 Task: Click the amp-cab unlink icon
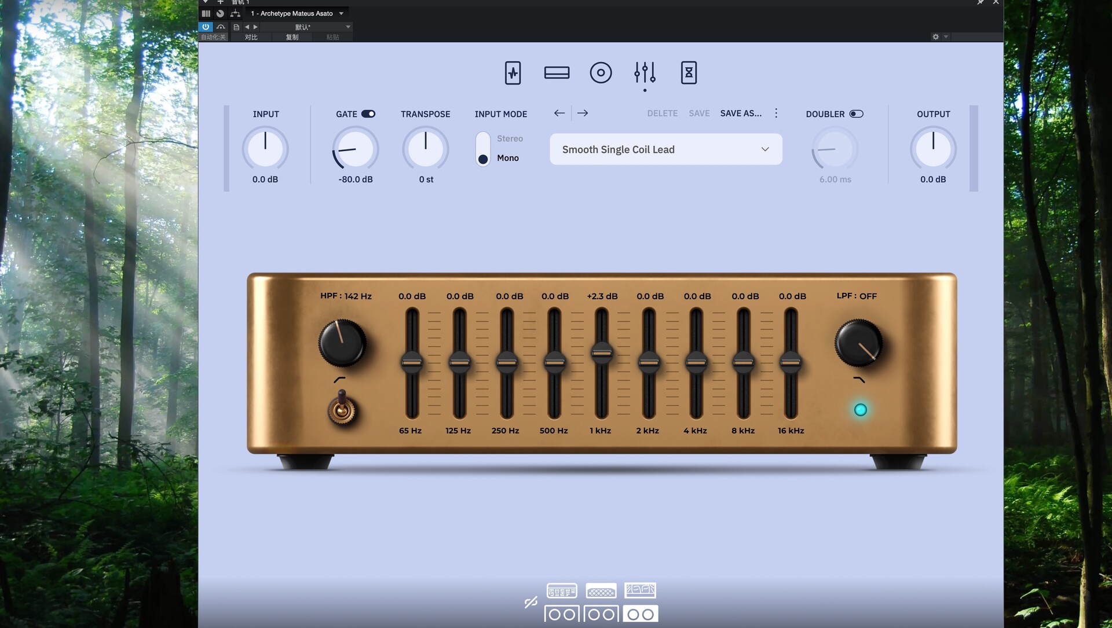point(531,603)
